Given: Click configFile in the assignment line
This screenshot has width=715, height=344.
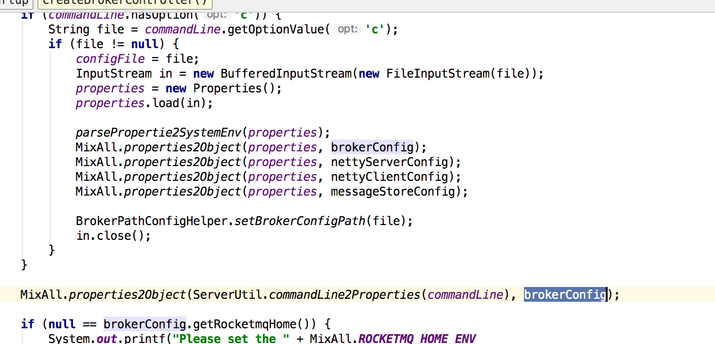Looking at the screenshot, I should (110, 59).
